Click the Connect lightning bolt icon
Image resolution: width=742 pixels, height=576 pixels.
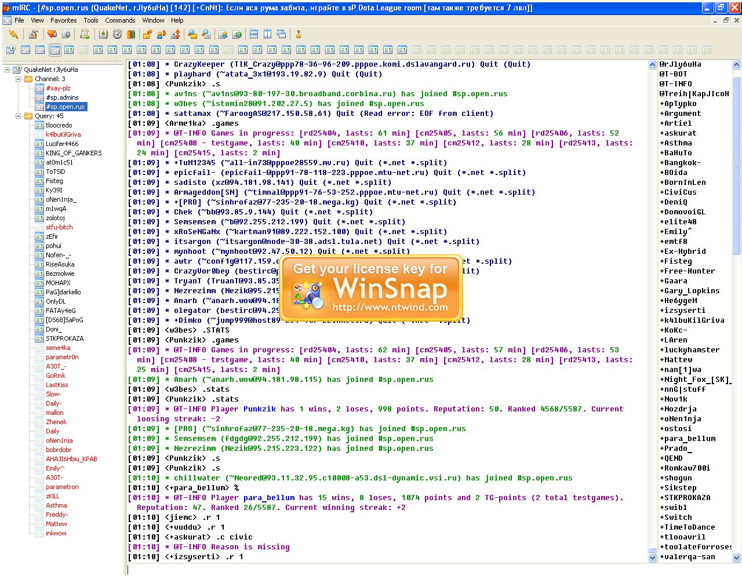click(x=13, y=35)
